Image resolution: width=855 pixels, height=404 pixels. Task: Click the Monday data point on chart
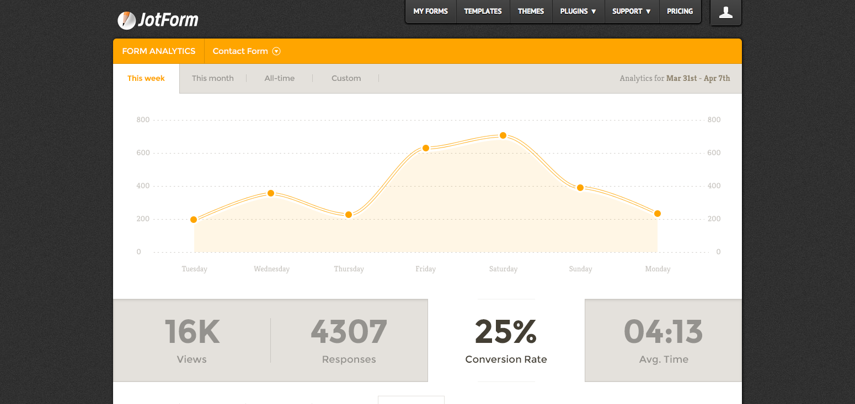658,214
